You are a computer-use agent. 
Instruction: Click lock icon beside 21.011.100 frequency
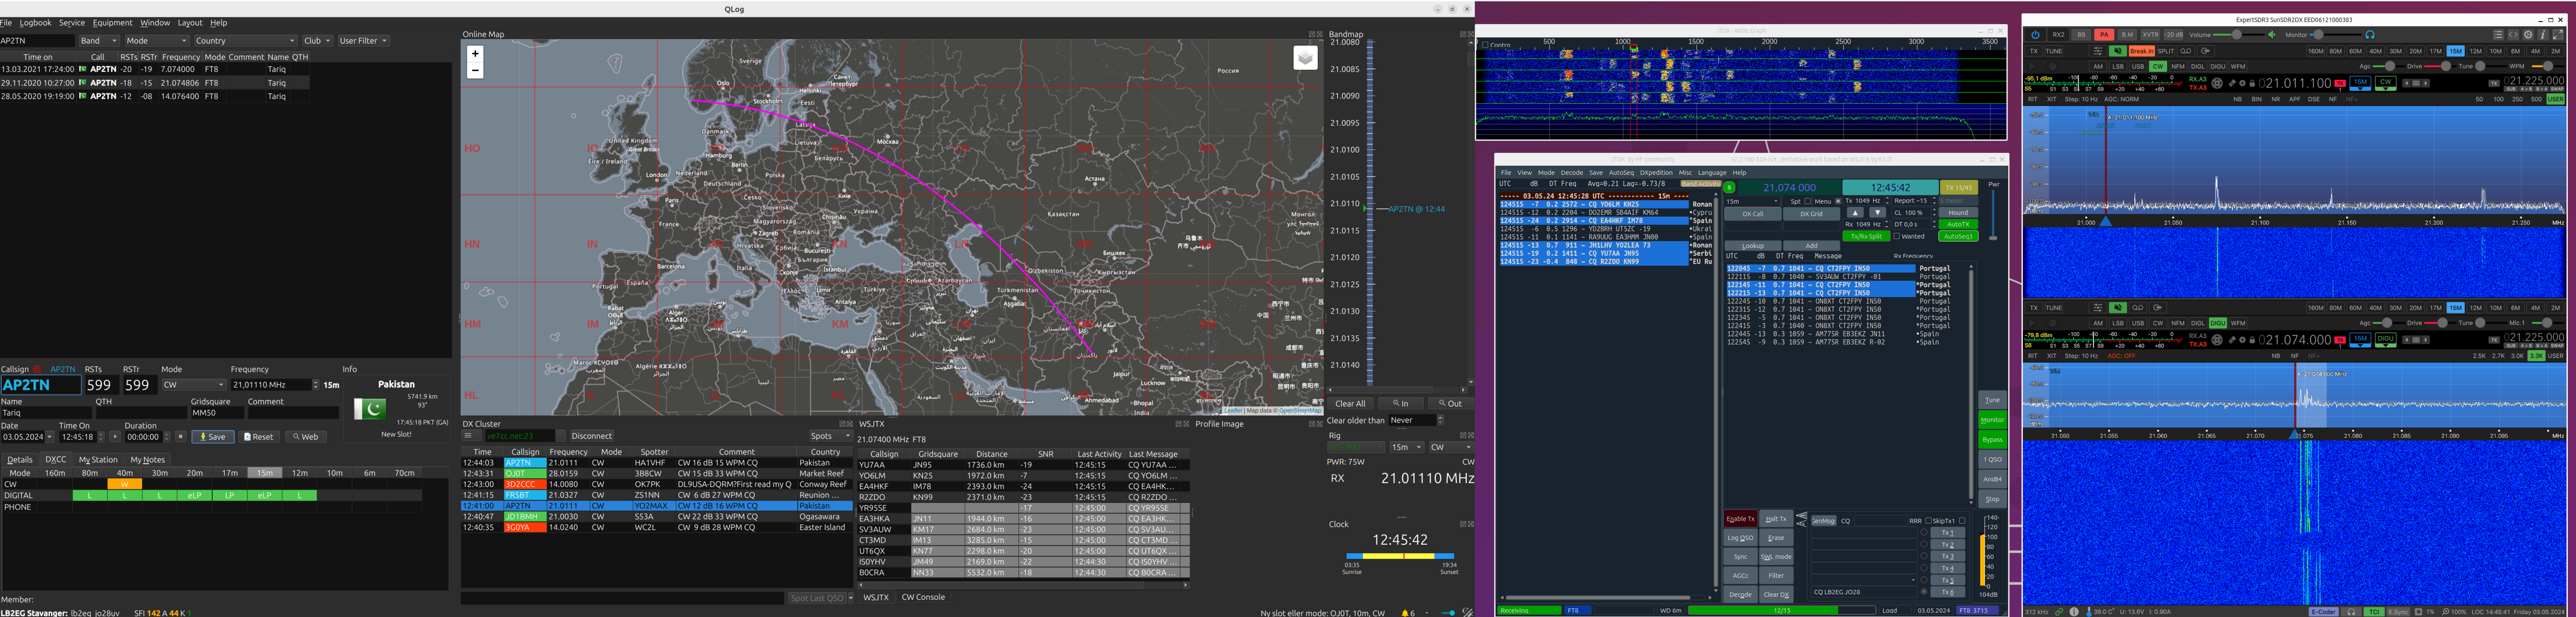coord(2252,84)
